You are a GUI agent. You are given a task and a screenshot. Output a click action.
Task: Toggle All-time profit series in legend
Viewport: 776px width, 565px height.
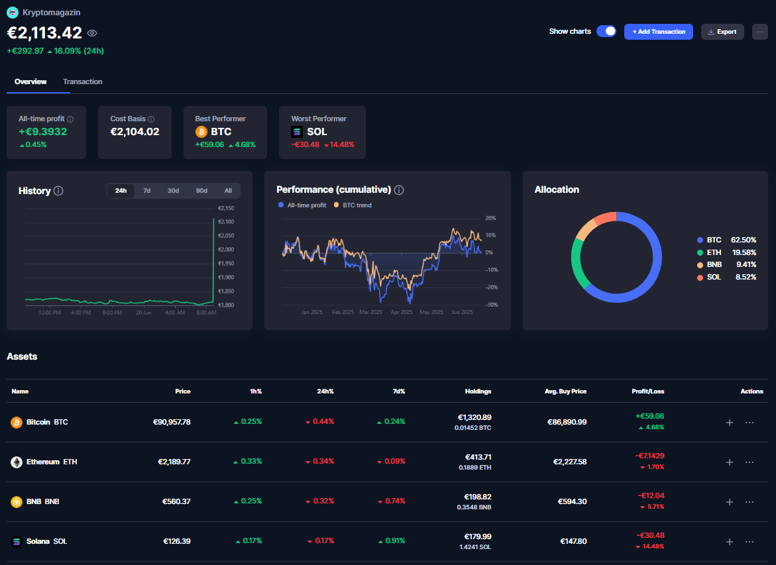tap(302, 205)
